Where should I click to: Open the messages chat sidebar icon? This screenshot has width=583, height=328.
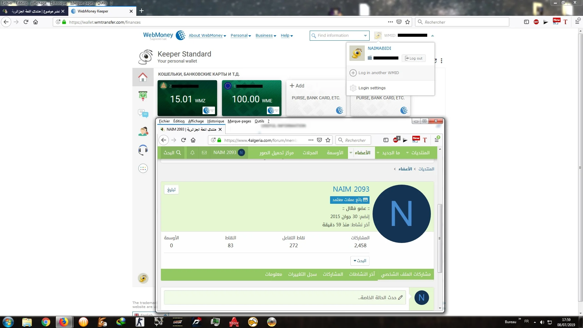tap(143, 114)
